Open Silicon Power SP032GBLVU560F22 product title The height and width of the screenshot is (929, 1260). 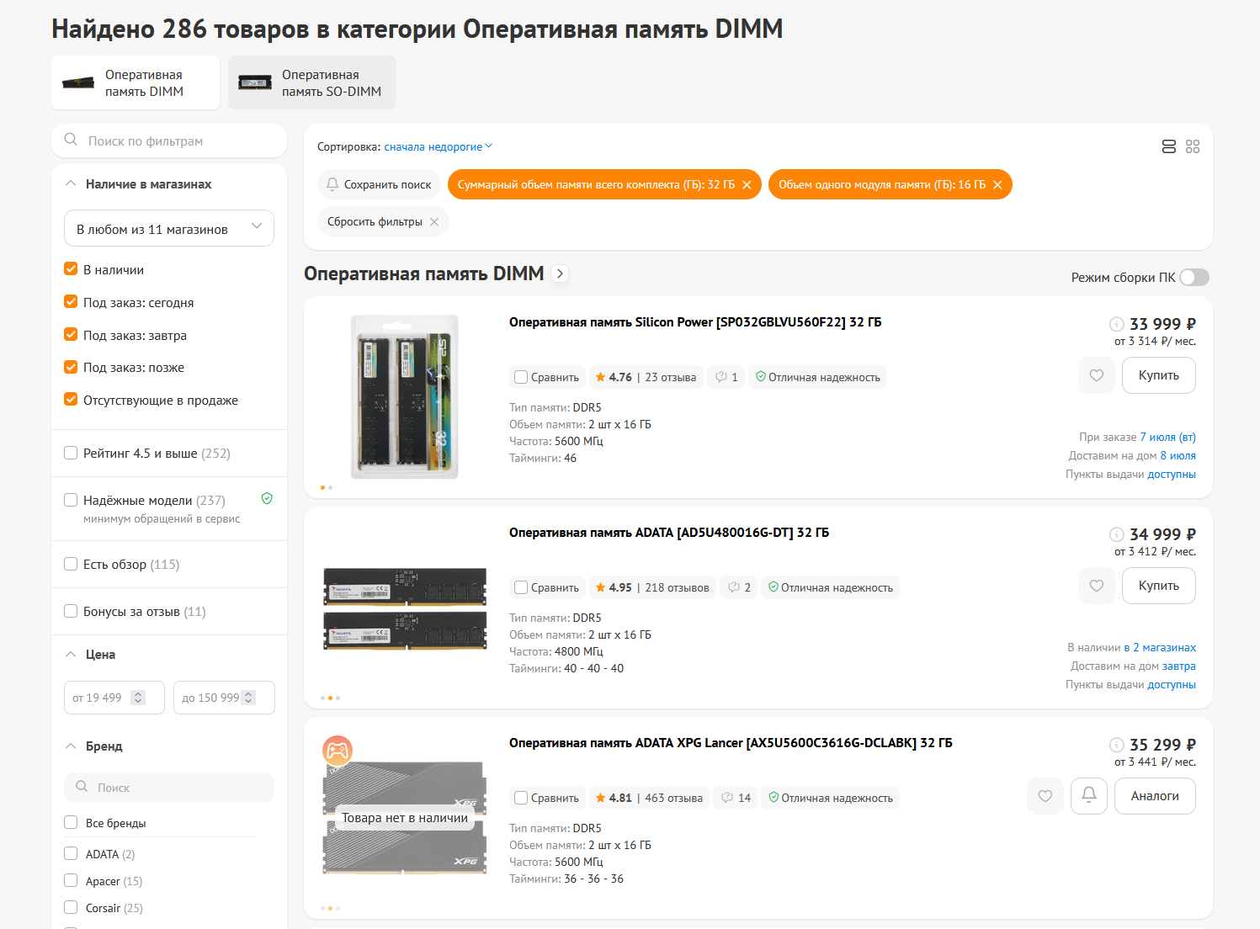[x=695, y=322]
